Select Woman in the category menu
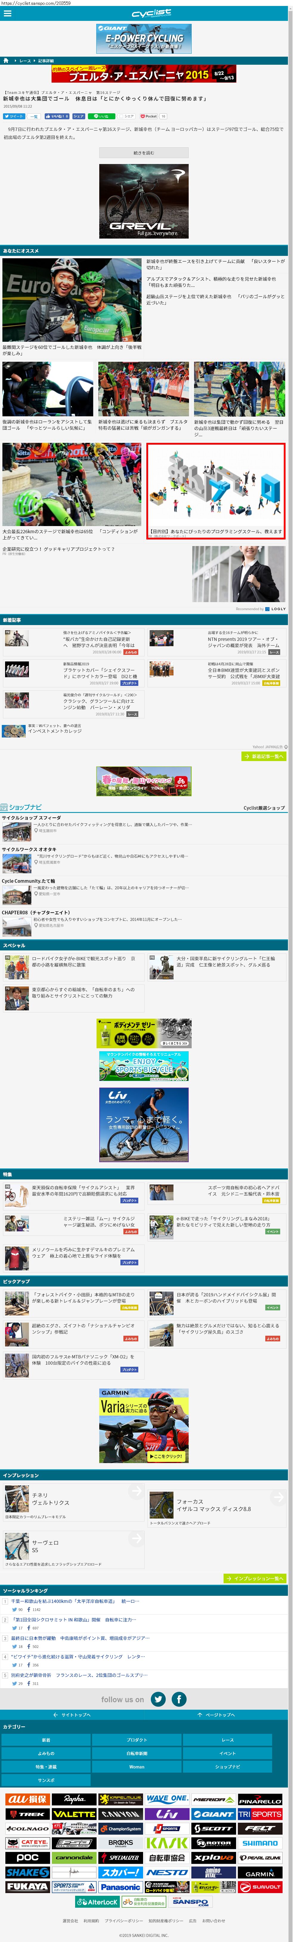Screen dimensions: 293x1942 [137, 1766]
